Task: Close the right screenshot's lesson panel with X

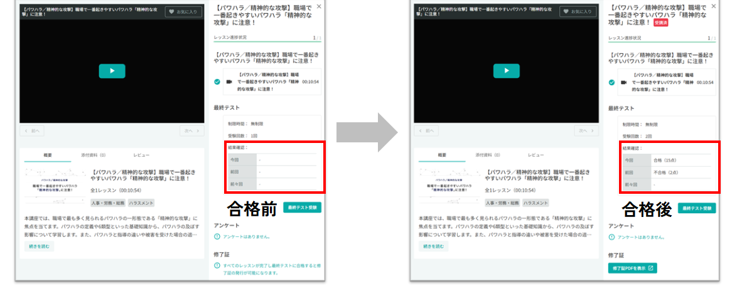Action: point(714,6)
